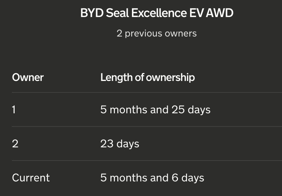Click the Owner column header

(28, 77)
